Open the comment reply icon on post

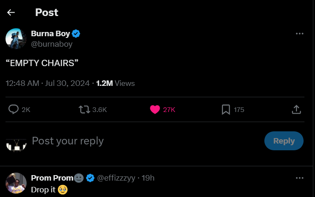[14, 109]
